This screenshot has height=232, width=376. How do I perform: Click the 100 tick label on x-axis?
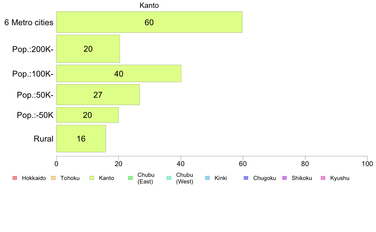coord(367,164)
